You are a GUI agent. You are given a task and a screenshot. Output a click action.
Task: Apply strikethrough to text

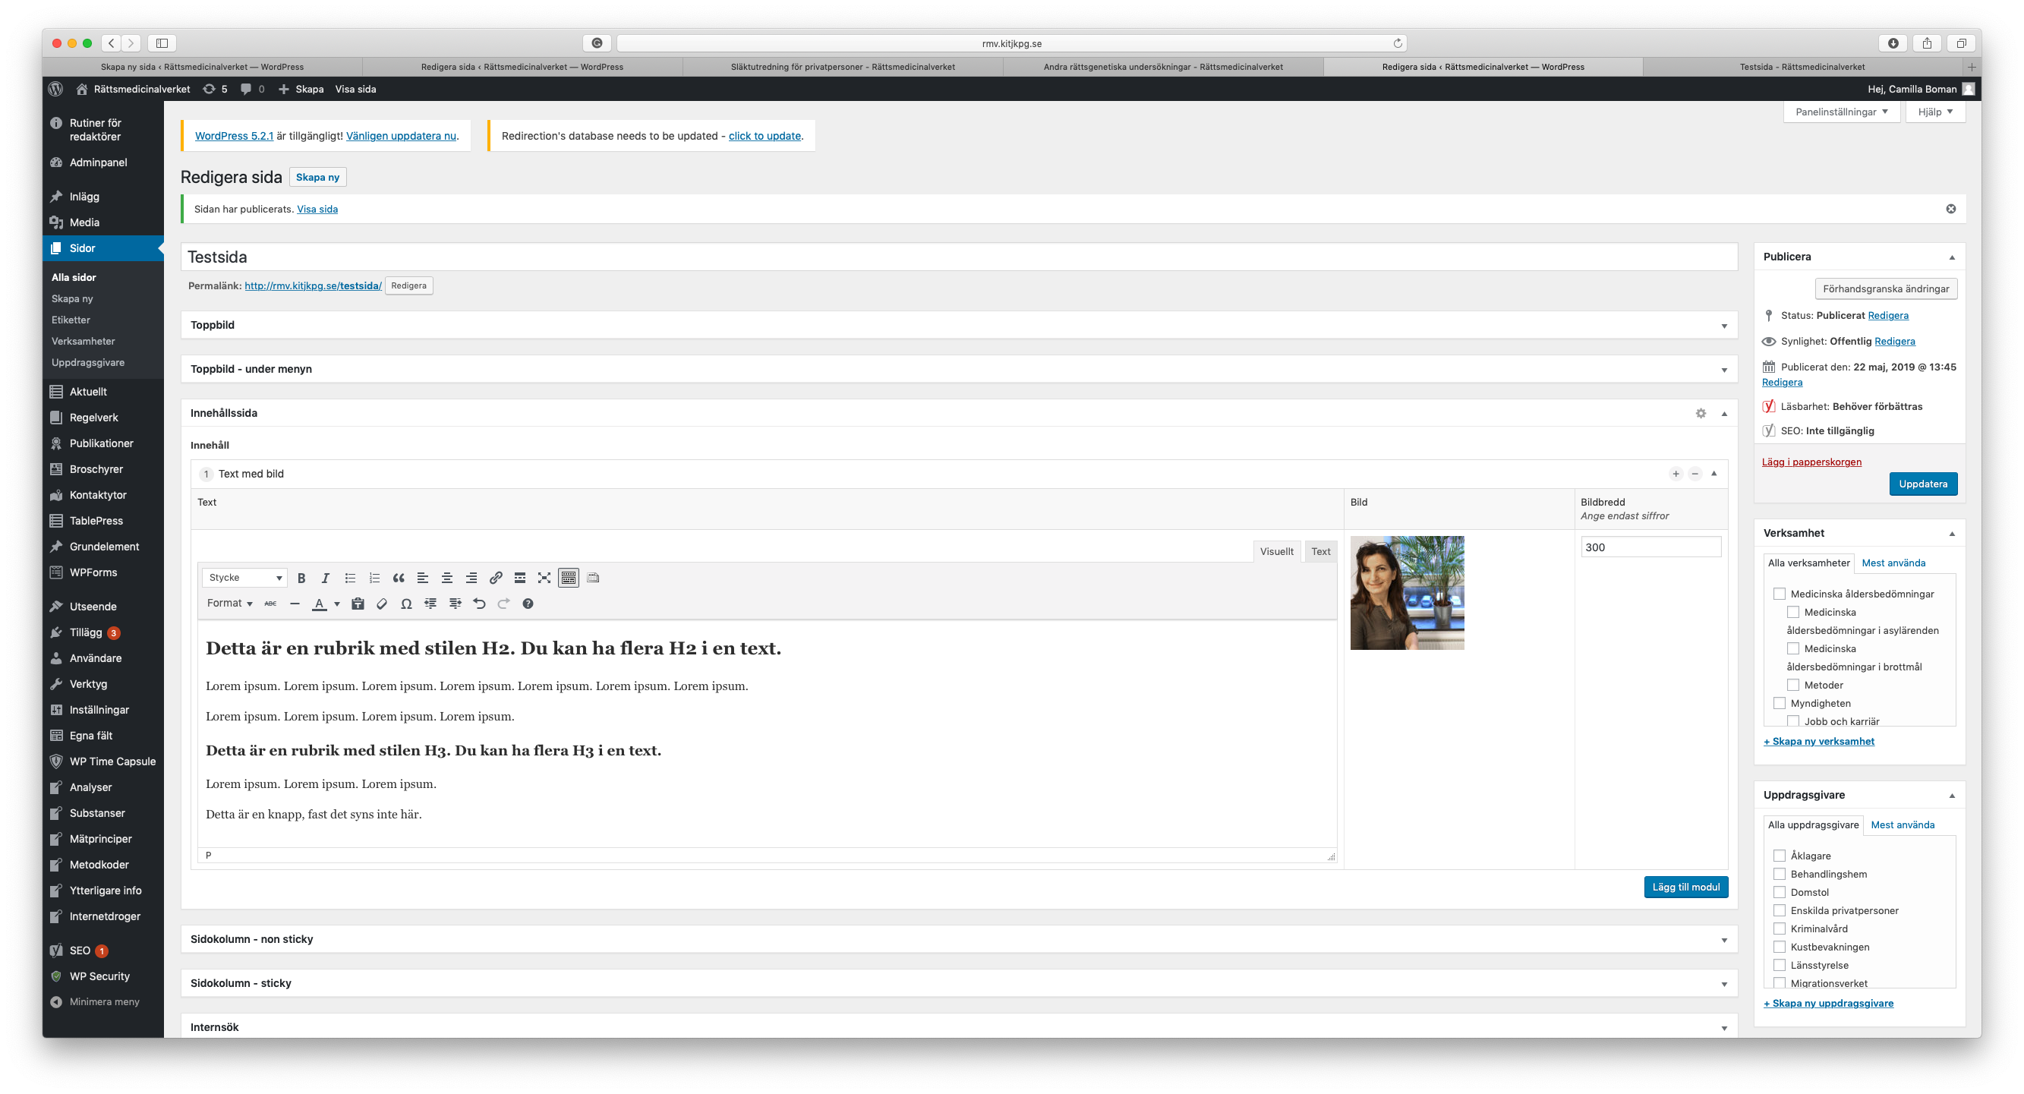(270, 604)
